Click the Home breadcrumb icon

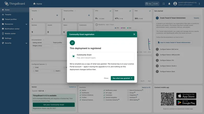[34, 4]
